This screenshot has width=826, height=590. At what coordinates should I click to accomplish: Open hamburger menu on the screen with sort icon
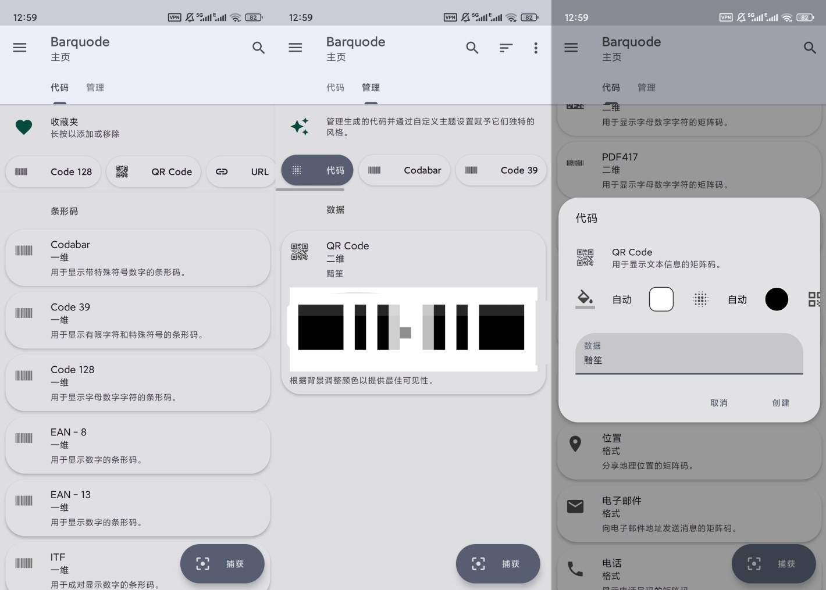click(295, 48)
